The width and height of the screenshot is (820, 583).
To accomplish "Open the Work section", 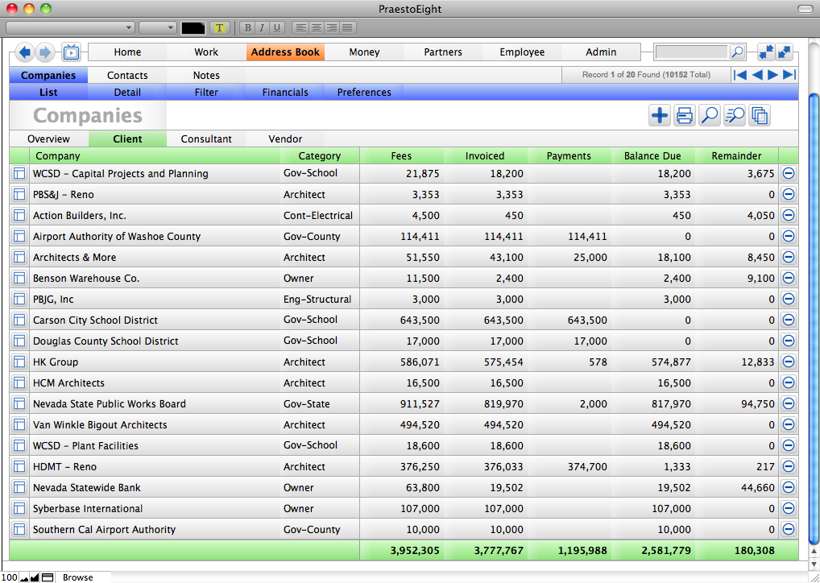I will 206,52.
